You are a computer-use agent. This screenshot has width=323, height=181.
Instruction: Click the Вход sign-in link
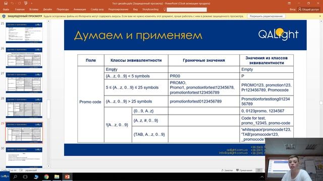coord(293,10)
